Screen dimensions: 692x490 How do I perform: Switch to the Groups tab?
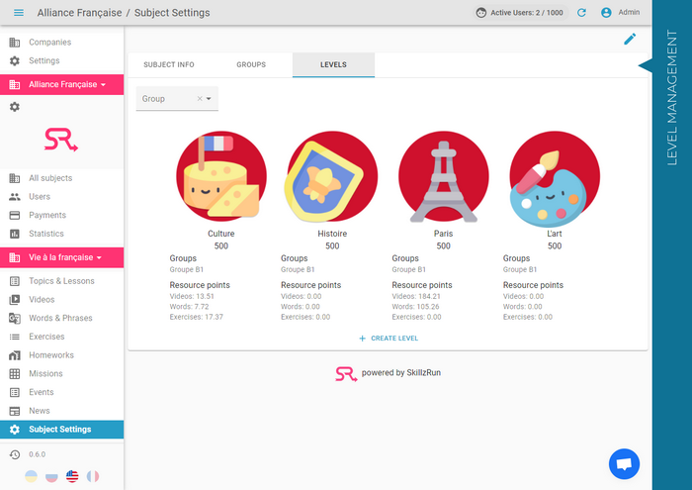[x=251, y=64]
